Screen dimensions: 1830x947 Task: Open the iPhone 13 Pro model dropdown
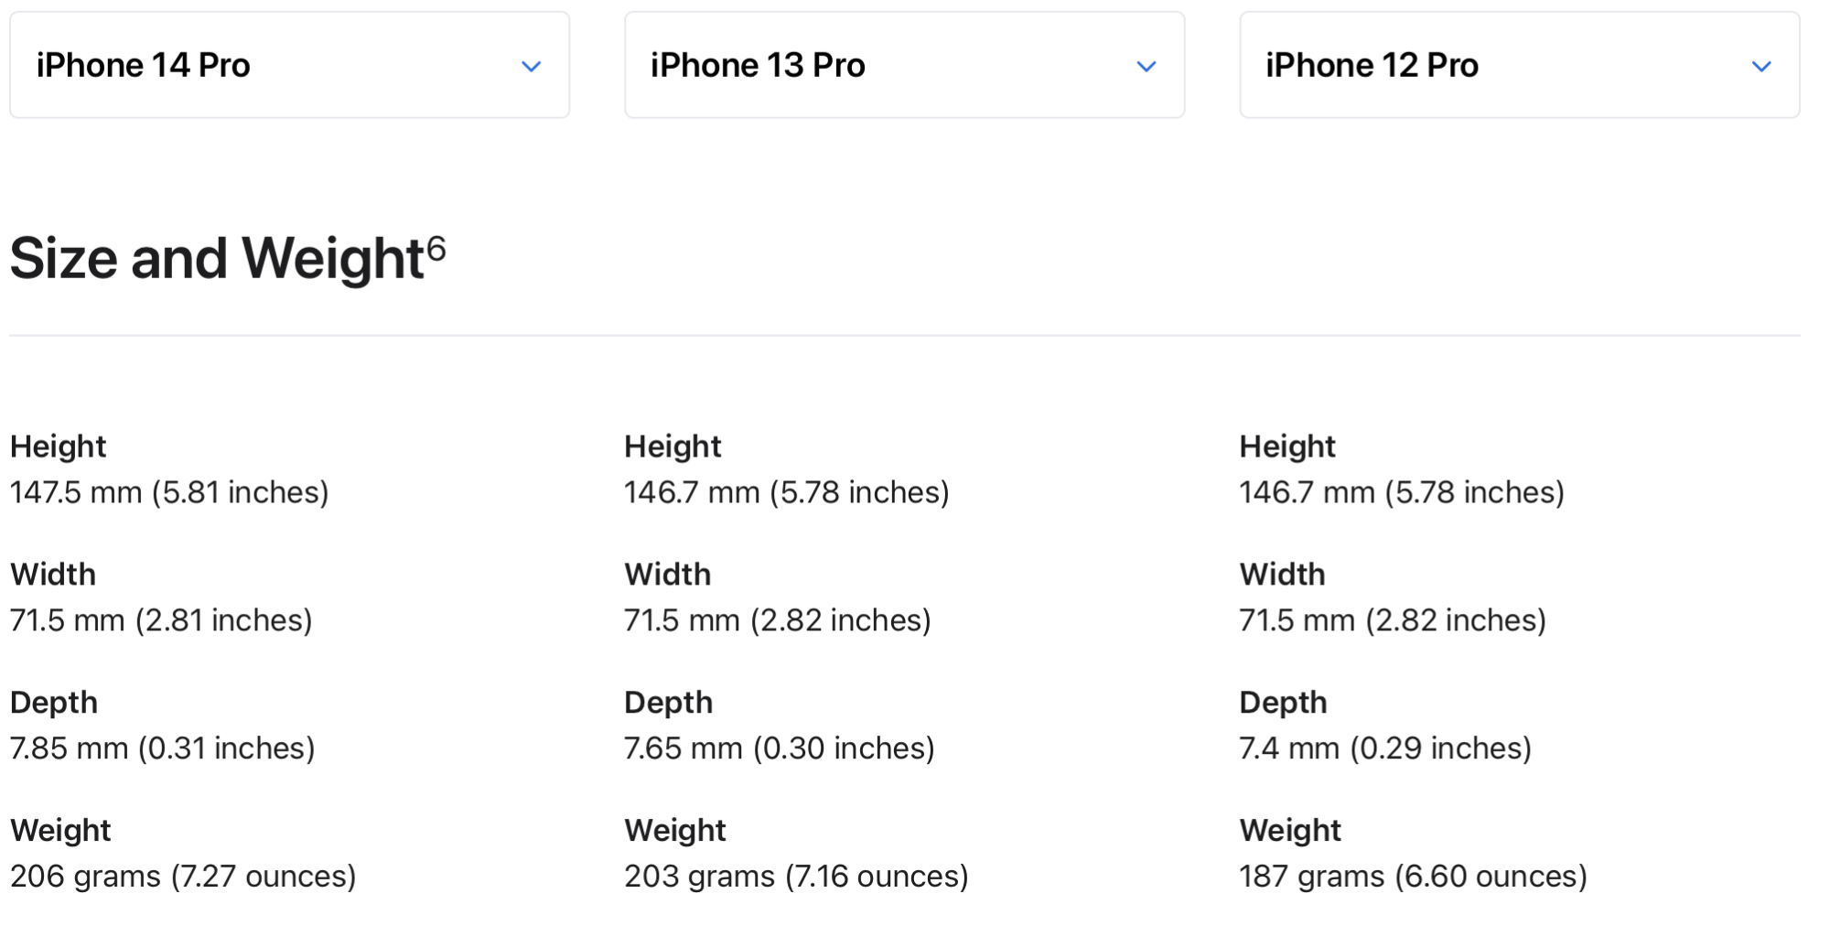pyautogui.click(x=904, y=65)
